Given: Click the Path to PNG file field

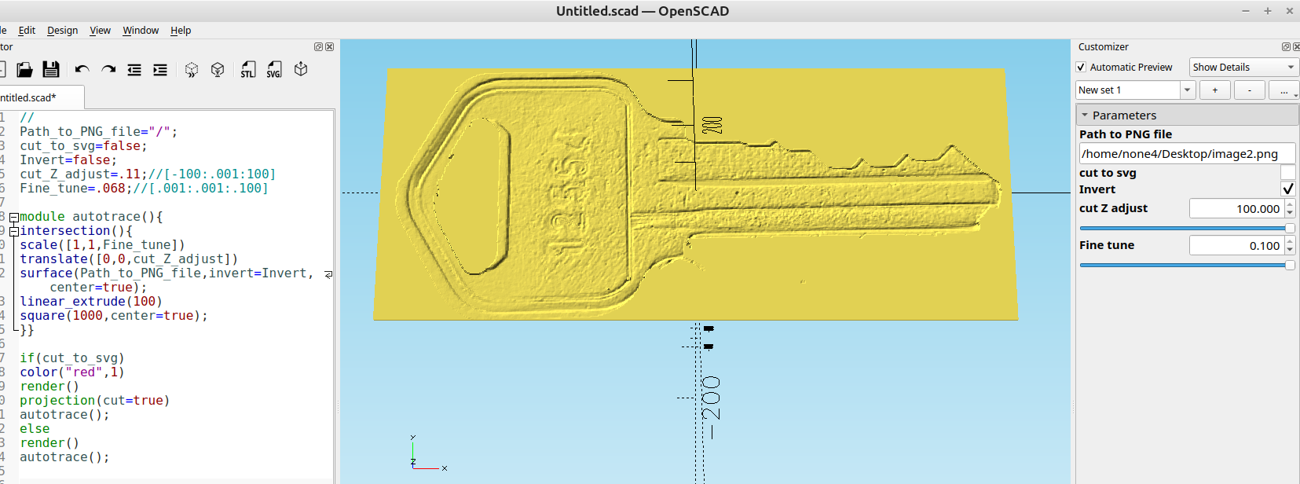Looking at the screenshot, I should [x=1185, y=154].
